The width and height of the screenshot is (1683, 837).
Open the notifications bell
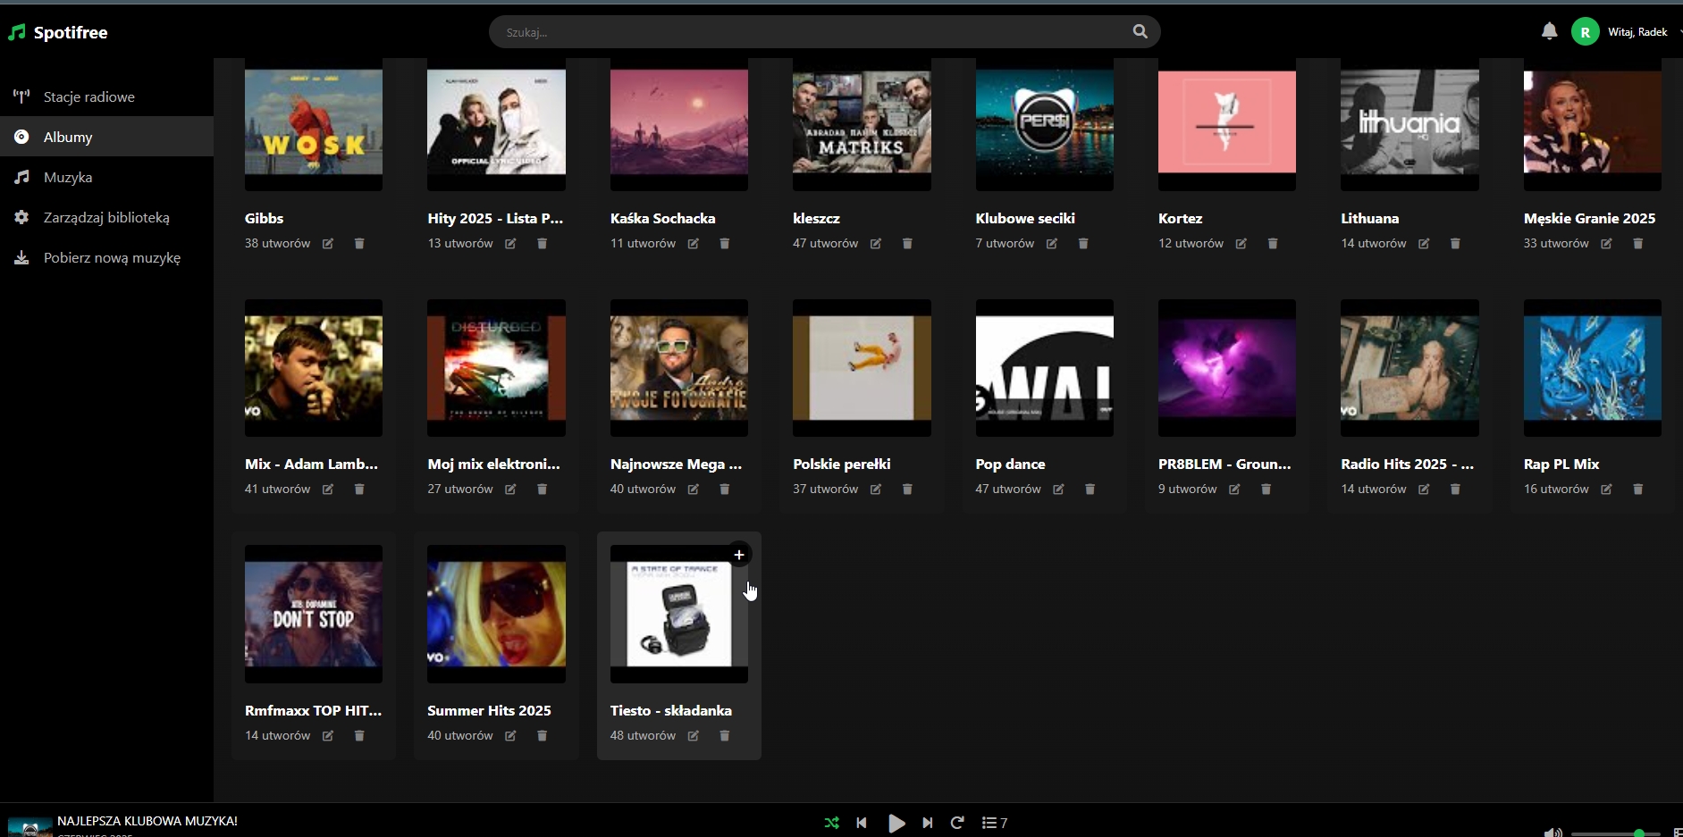[1549, 32]
